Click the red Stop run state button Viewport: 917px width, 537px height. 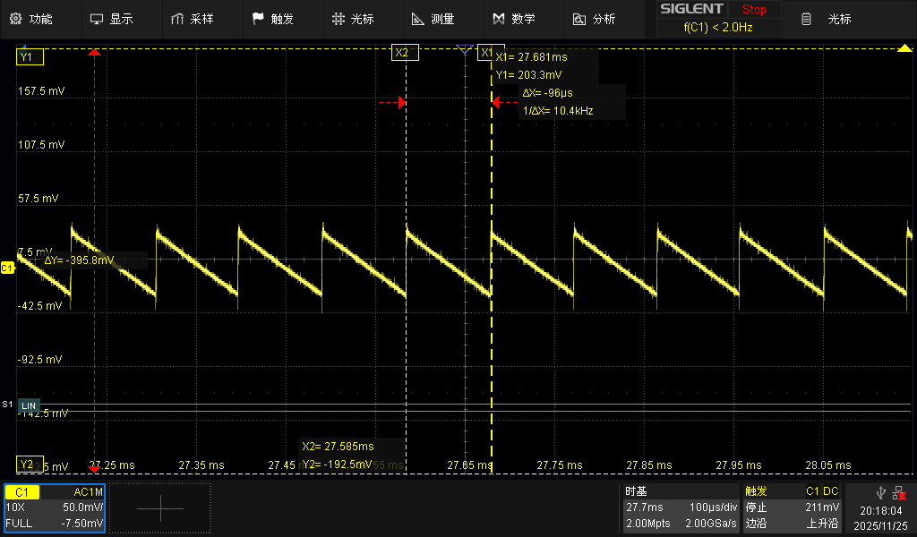click(754, 10)
